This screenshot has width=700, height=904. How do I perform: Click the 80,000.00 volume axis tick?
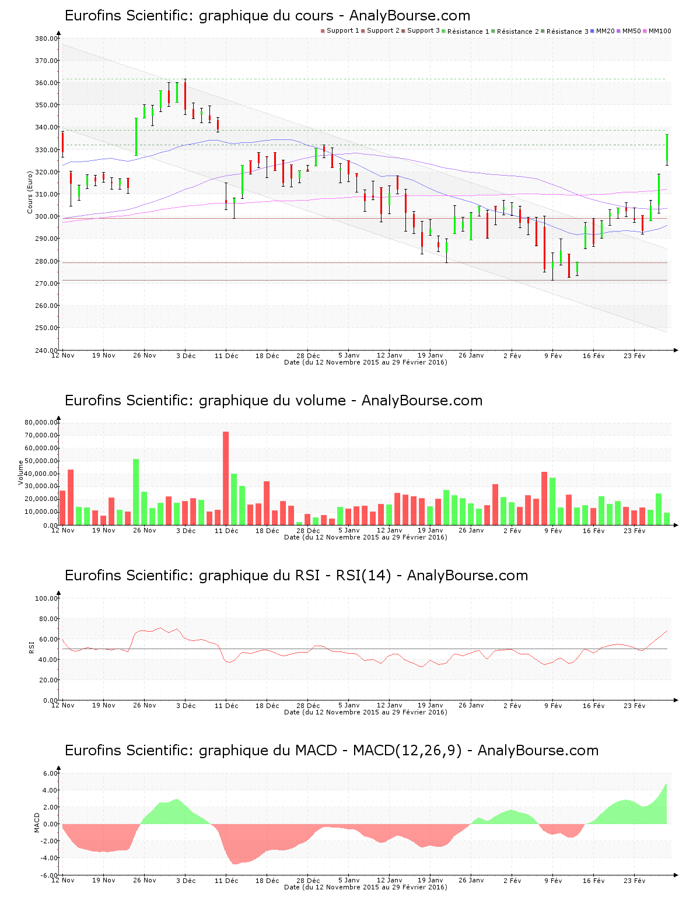click(41, 422)
